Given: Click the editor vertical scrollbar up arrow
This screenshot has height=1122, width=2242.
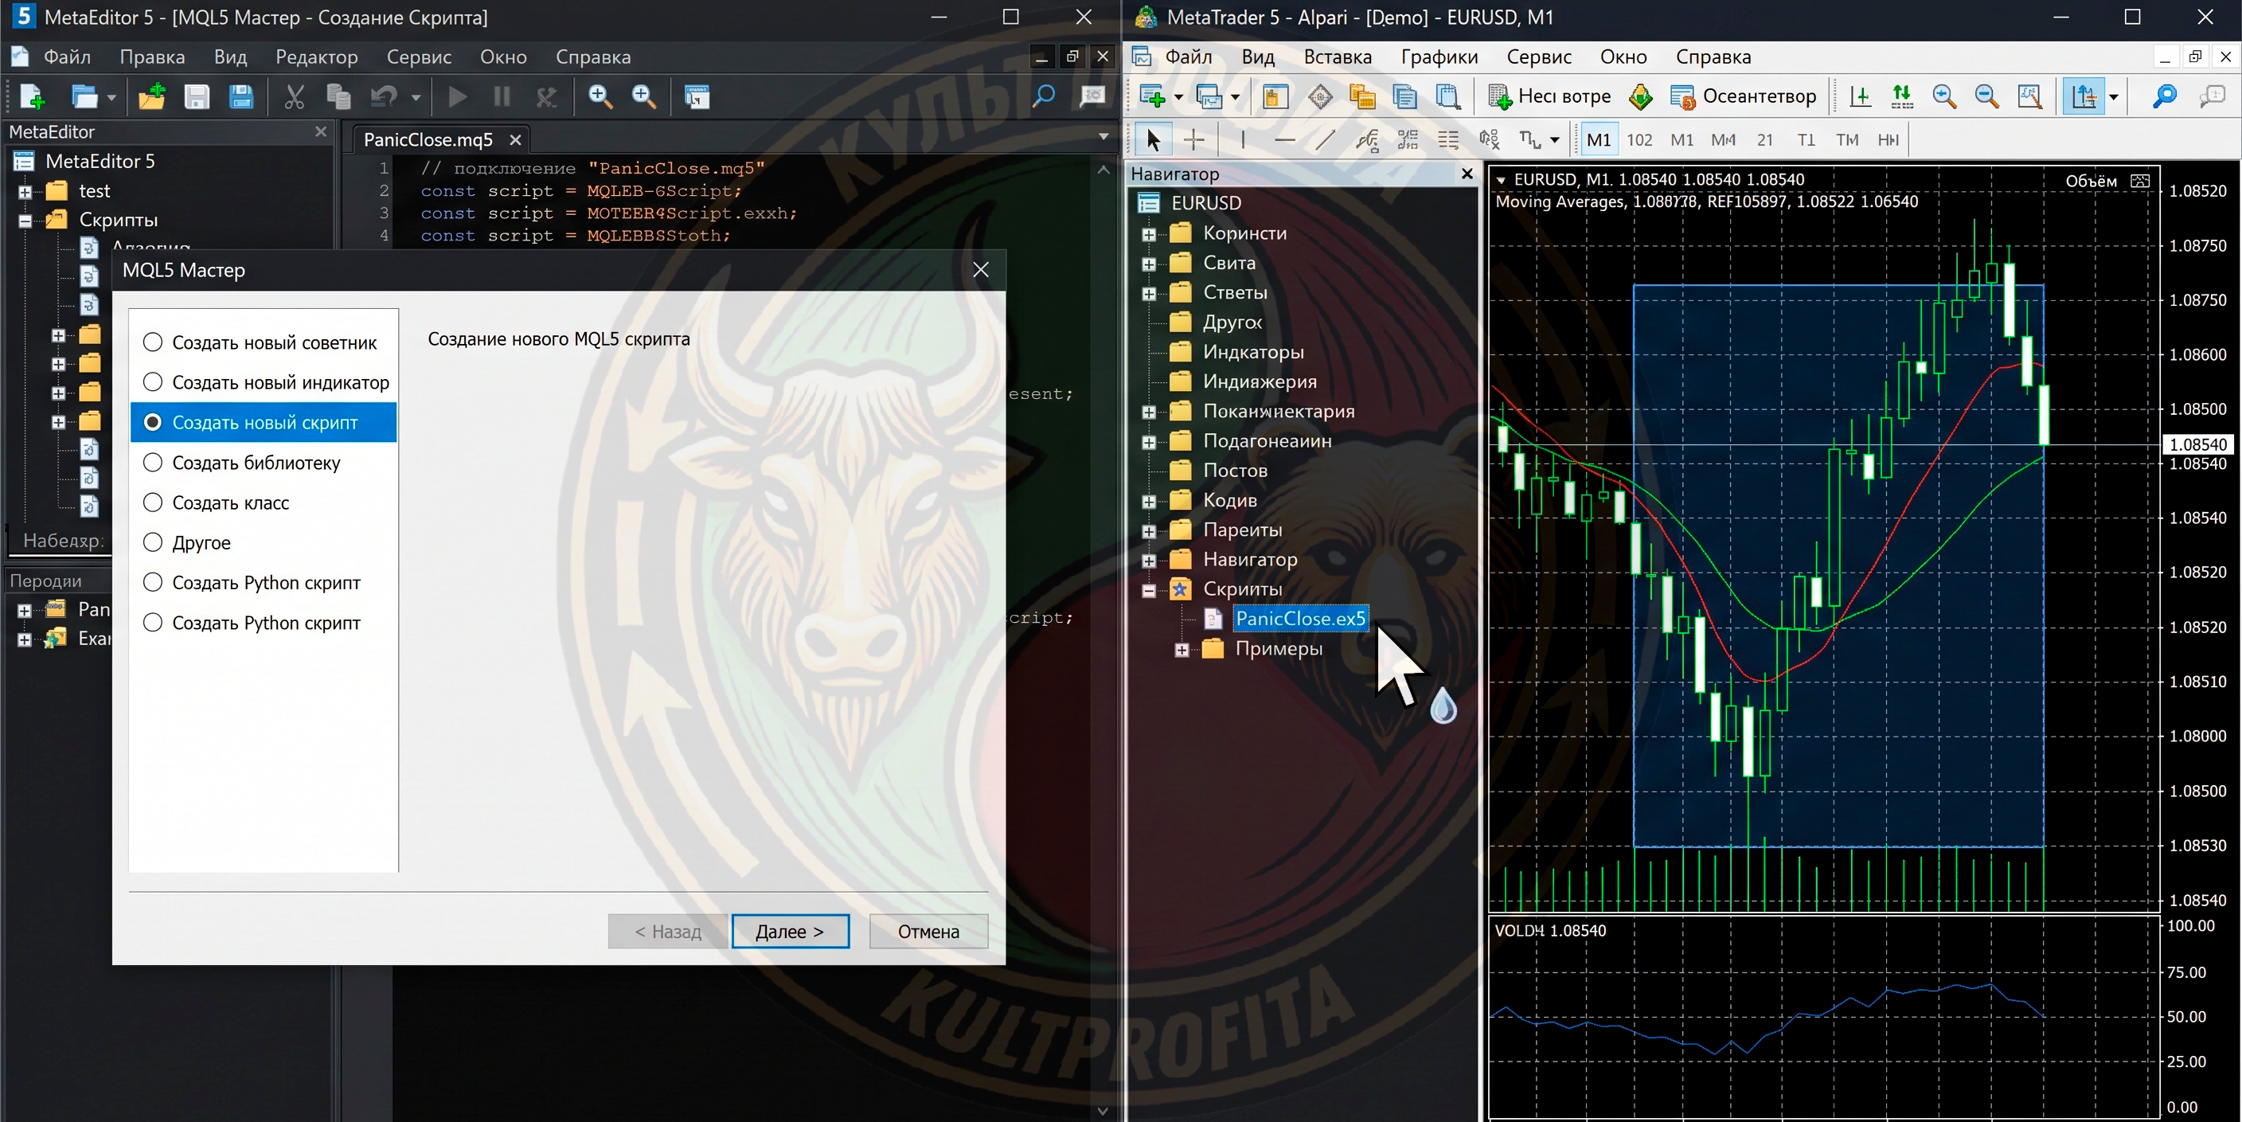Looking at the screenshot, I should click(x=1103, y=169).
